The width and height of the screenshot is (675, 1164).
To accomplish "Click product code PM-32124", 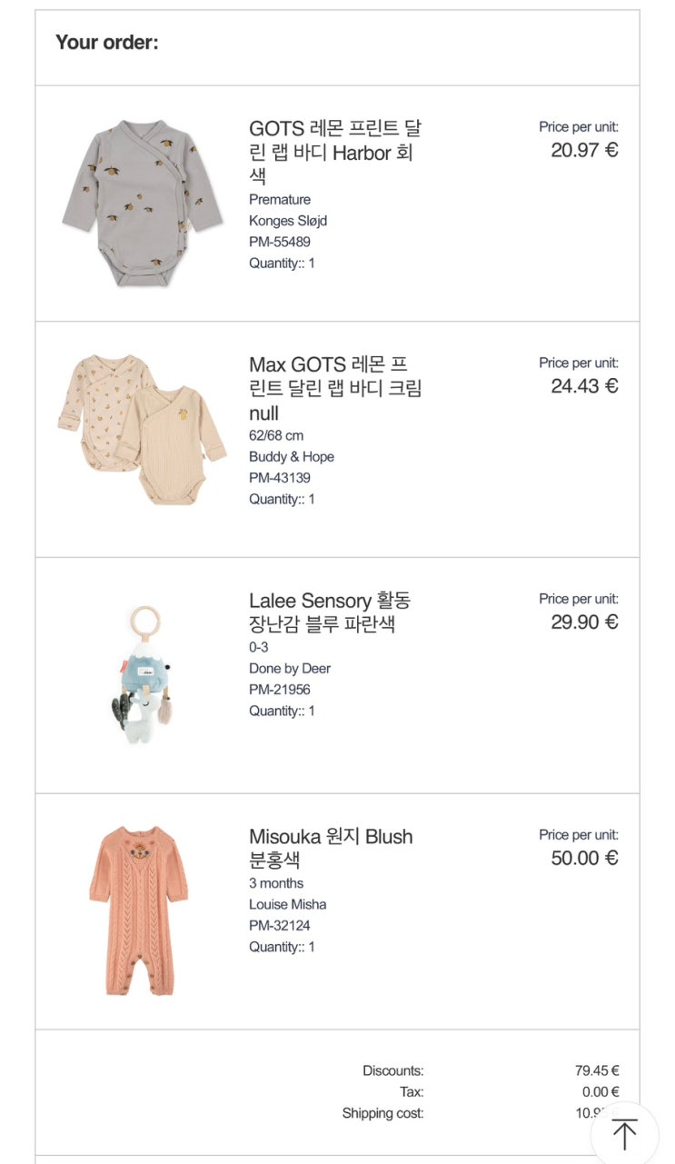I will (280, 926).
